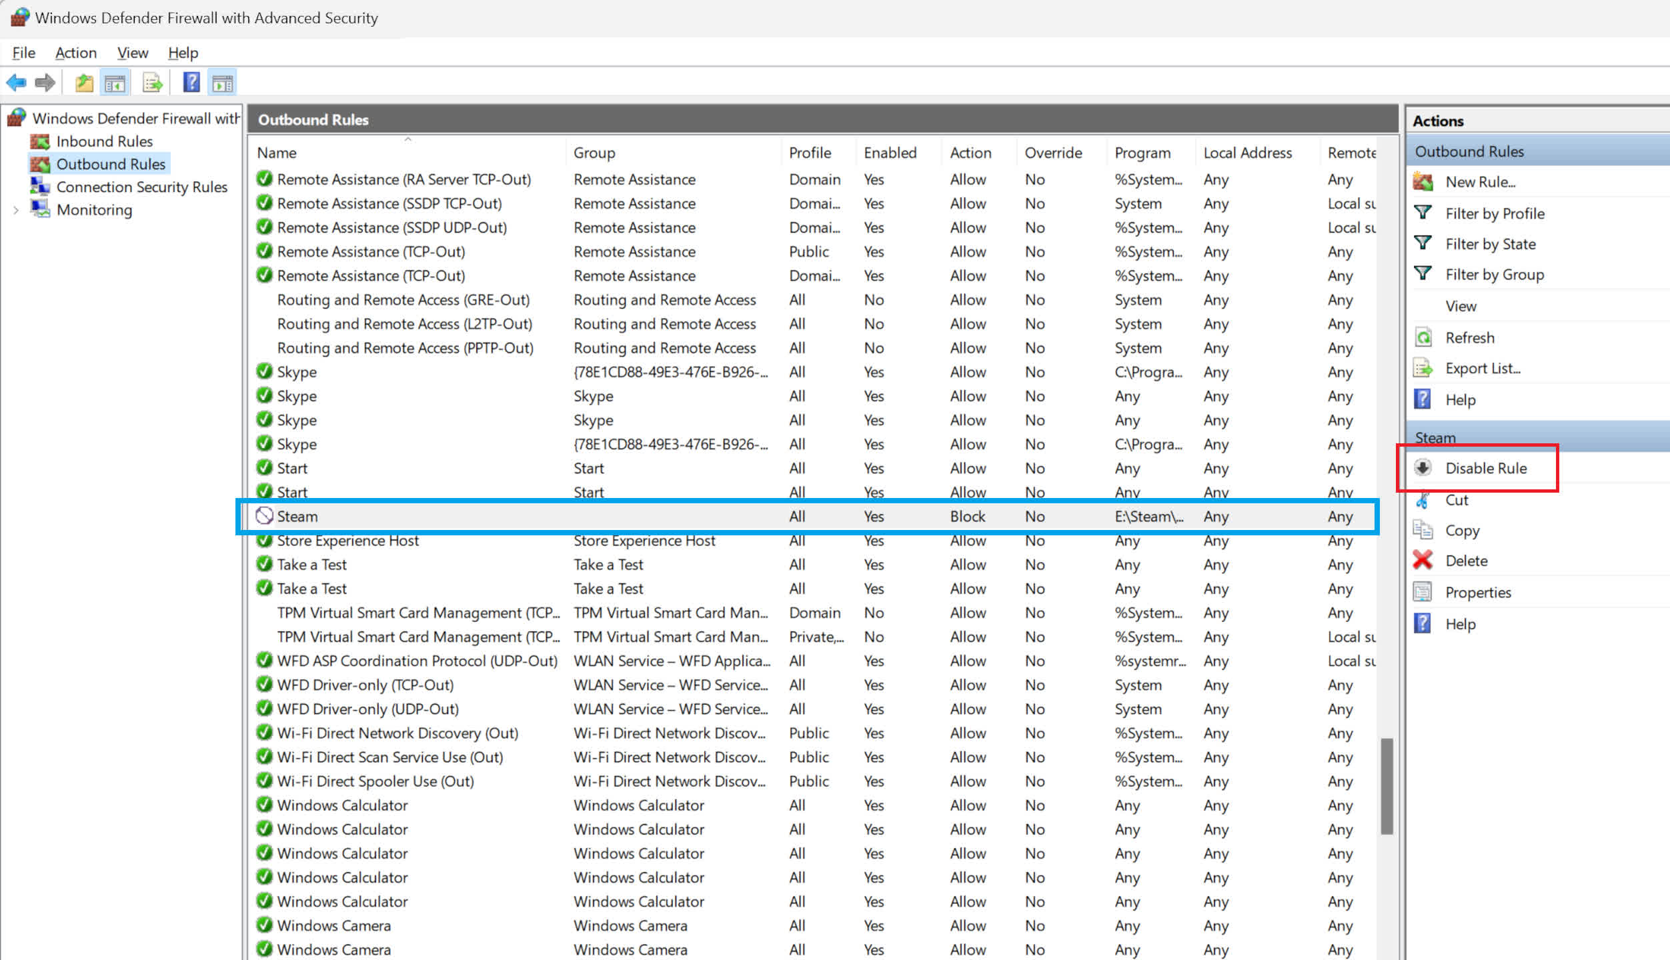Click the red Delete X icon
Viewport: 1670px width, 960px height.
pos(1423,560)
